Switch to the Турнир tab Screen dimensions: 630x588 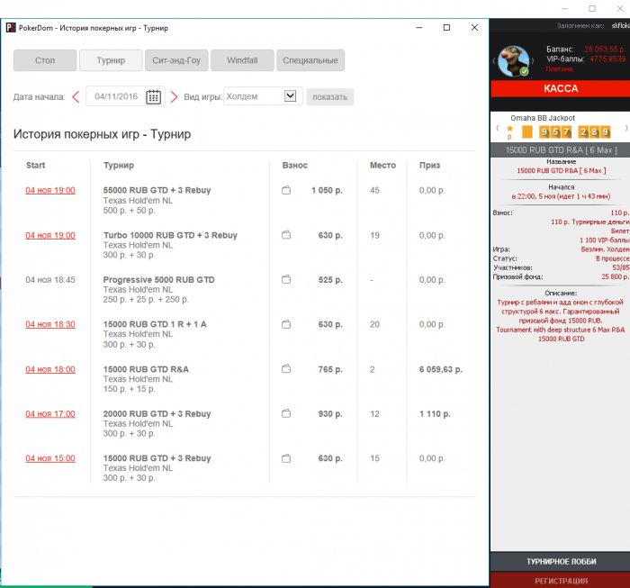pos(111,60)
